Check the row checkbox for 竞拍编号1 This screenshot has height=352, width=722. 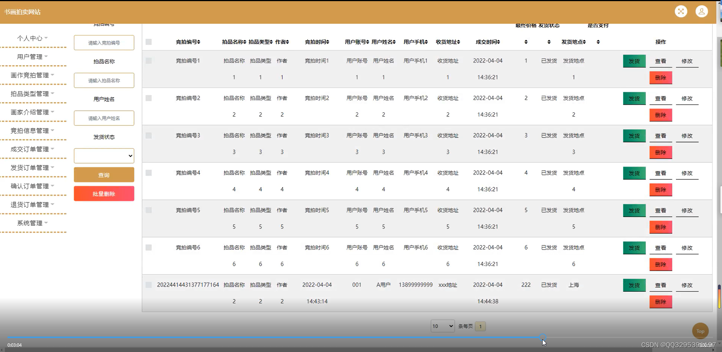pyautogui.click(x=149, y=61)
